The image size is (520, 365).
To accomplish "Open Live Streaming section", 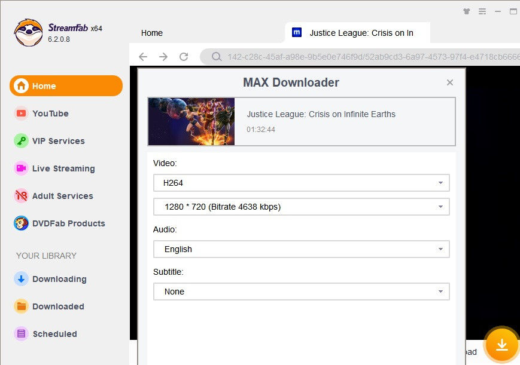I will point(63,168).
